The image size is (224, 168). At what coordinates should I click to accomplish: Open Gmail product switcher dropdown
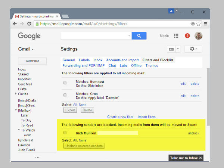pyautogui.click(x=26, y=49)
